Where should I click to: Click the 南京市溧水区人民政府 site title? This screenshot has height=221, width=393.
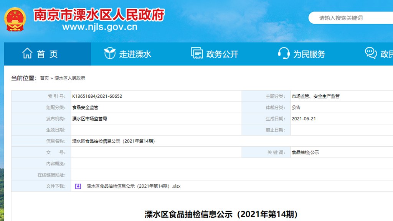point(99,15)
